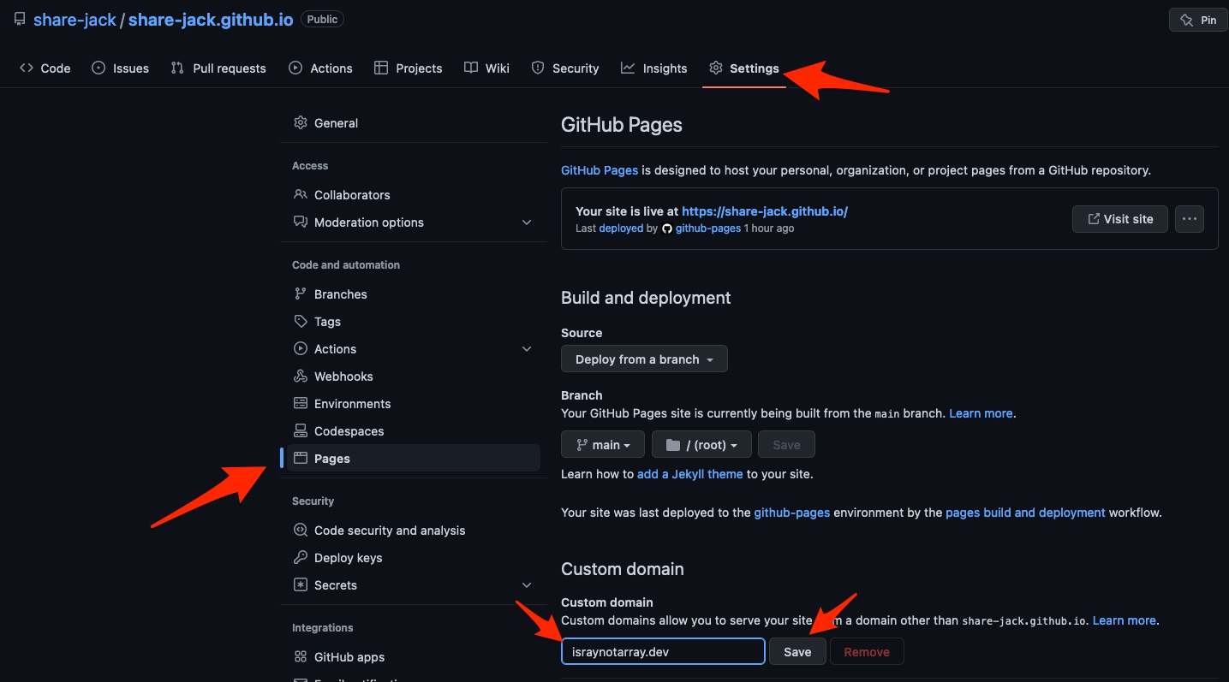Click the Collaborators people icon
1229x682 pixels.
(x=301, y=195)
